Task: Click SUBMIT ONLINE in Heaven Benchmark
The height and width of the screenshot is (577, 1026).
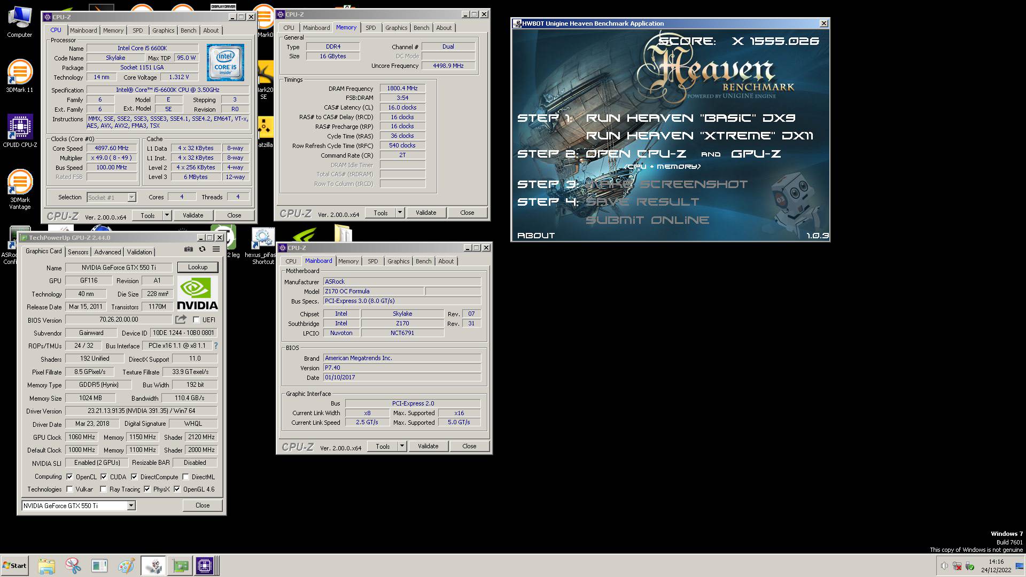Action: [648, 220]
